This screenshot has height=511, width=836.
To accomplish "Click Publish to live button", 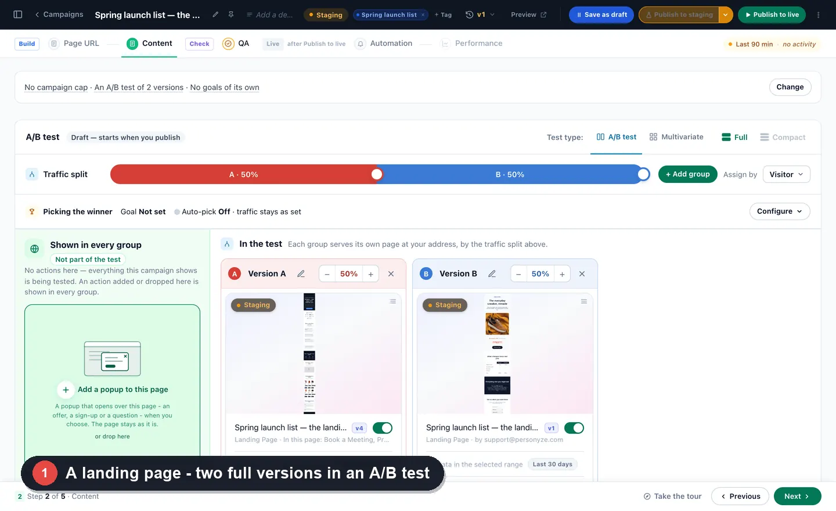I will point(772,15).
